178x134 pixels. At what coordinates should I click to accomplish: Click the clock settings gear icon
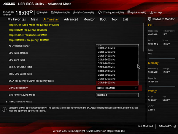click(x=31, y=12)
